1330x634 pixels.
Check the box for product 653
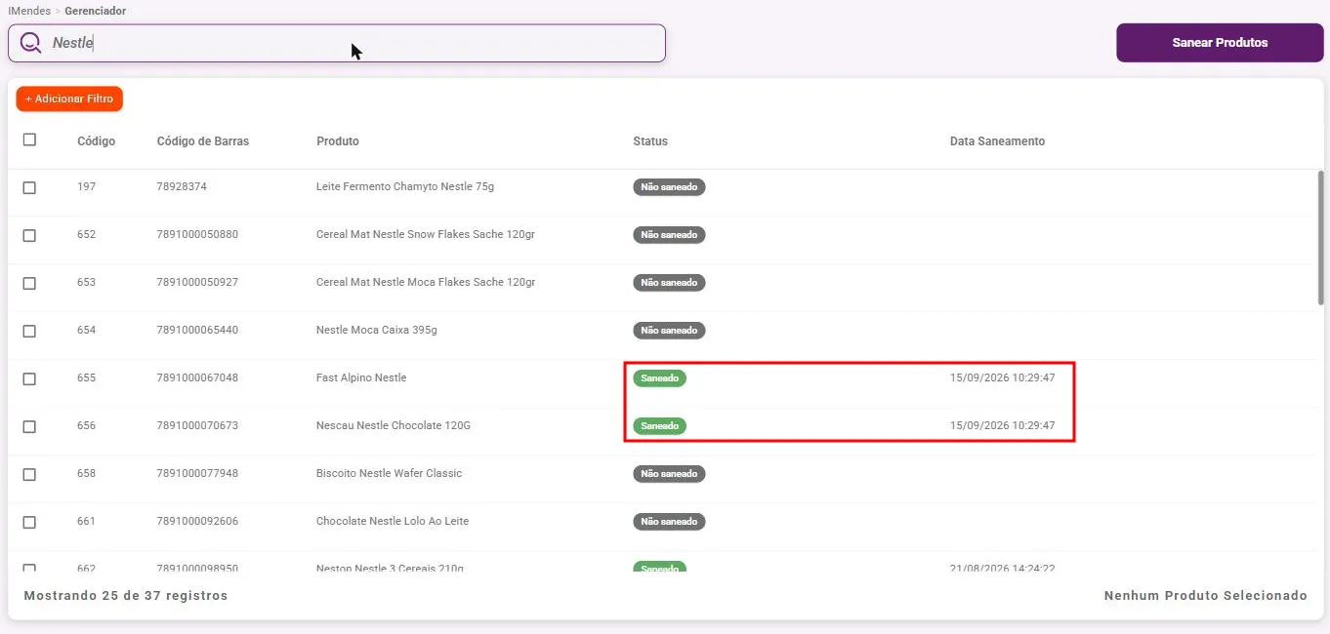[x=29, y=283]
